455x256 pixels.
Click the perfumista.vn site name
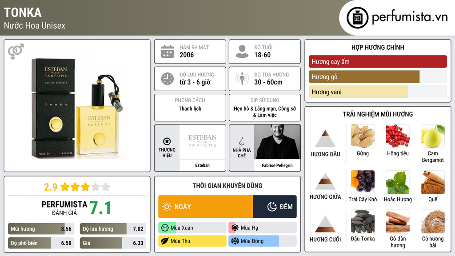(410, 17)
